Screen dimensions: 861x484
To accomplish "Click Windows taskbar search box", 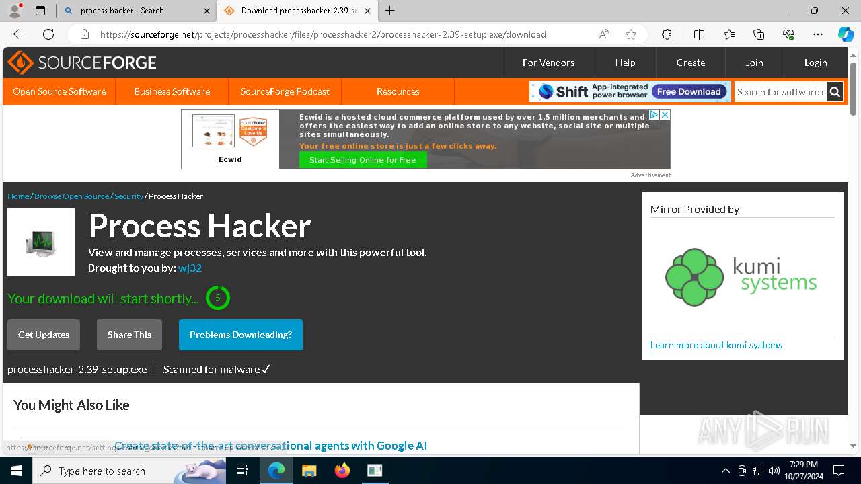I will 129,471.
